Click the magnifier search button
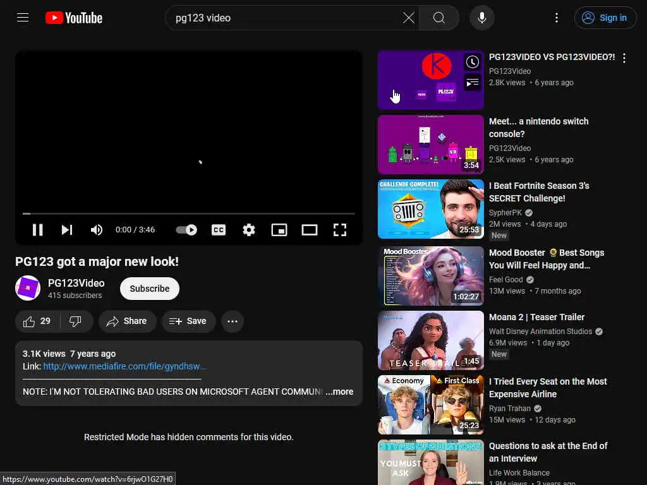This screenshot has width=647, height=485. [439, 18]
